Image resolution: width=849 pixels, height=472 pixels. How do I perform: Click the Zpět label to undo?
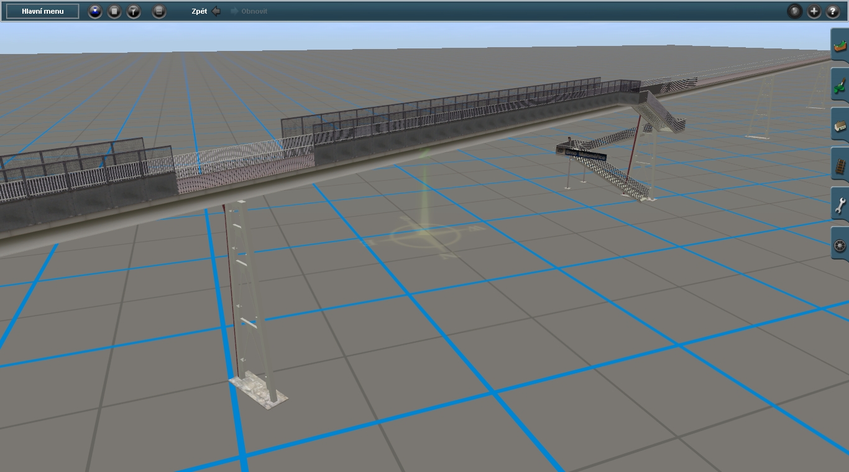click(x=200, y=11)
